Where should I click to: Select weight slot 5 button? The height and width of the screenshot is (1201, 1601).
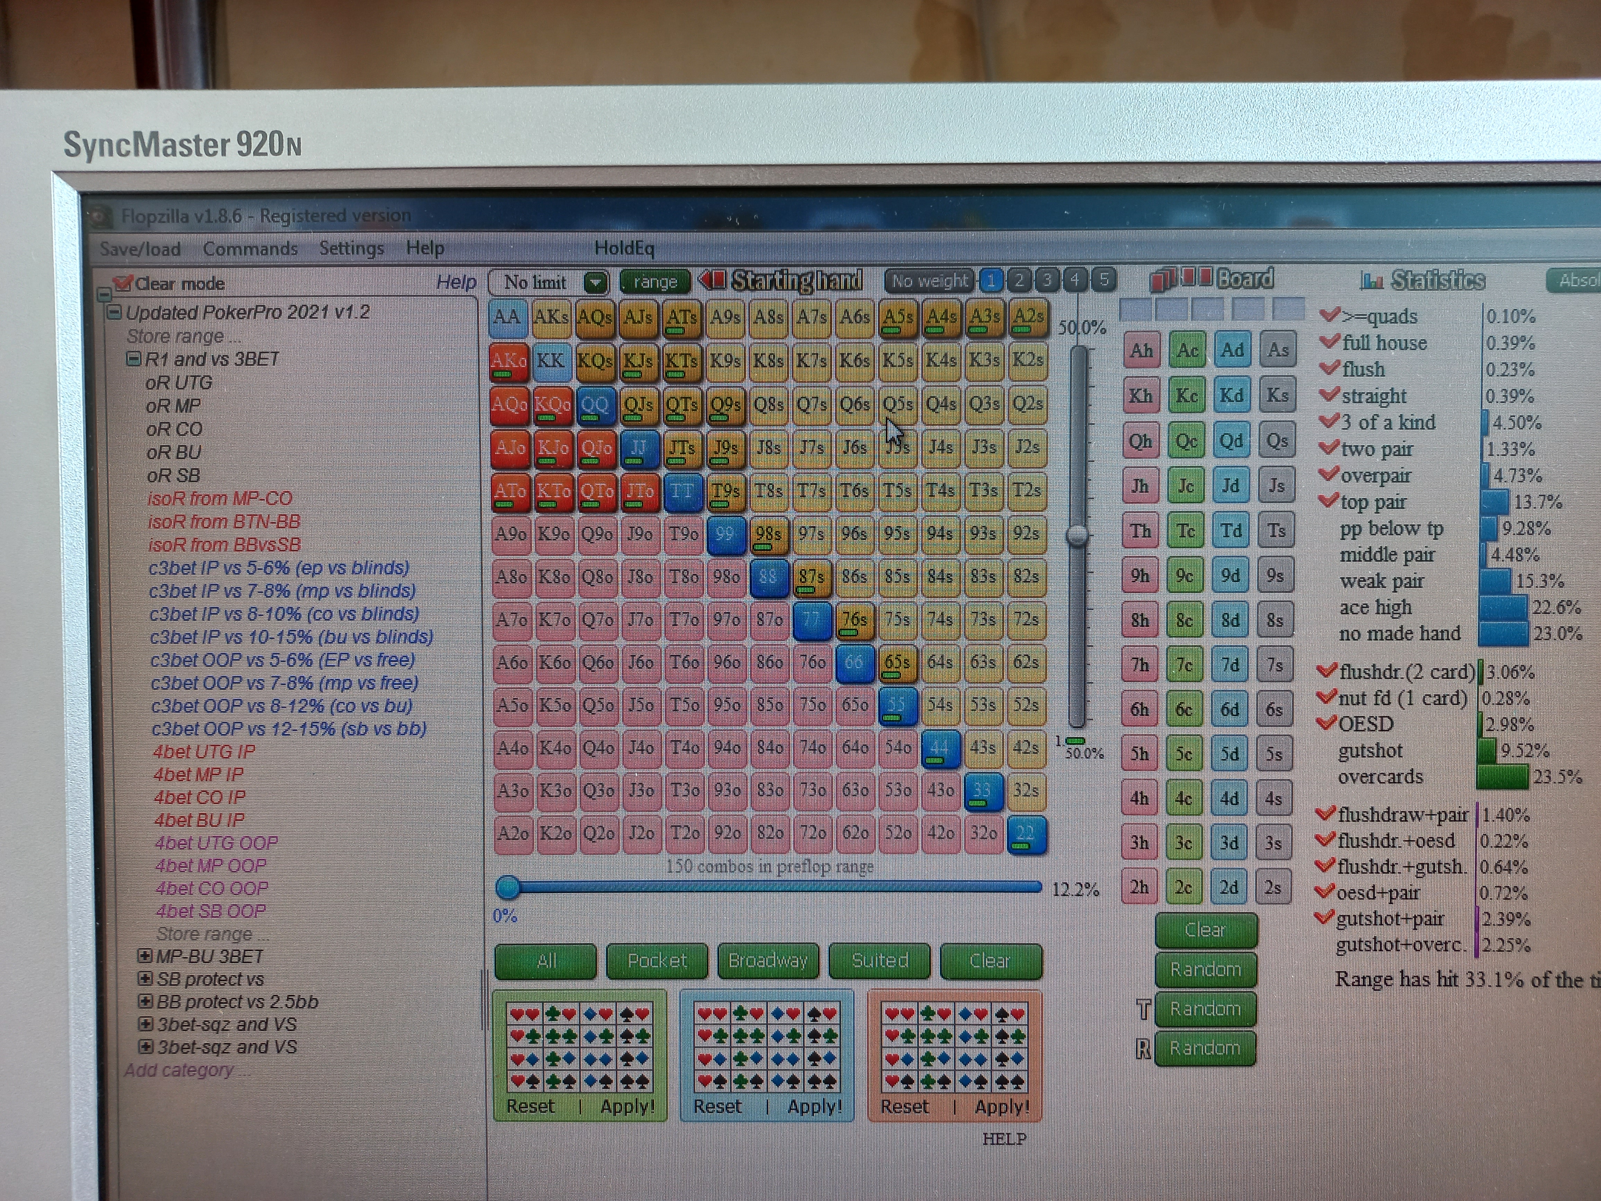tap(1104, 279)
